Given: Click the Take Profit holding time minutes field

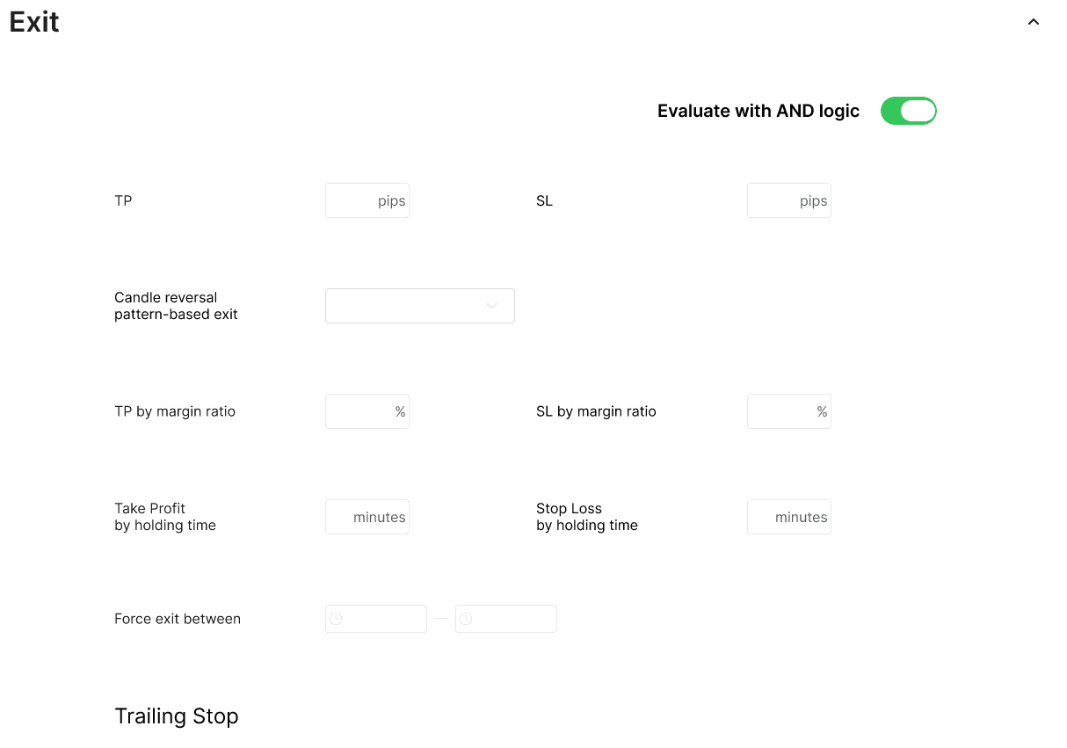Looking at the screenshot, I should tap(367, 517).
